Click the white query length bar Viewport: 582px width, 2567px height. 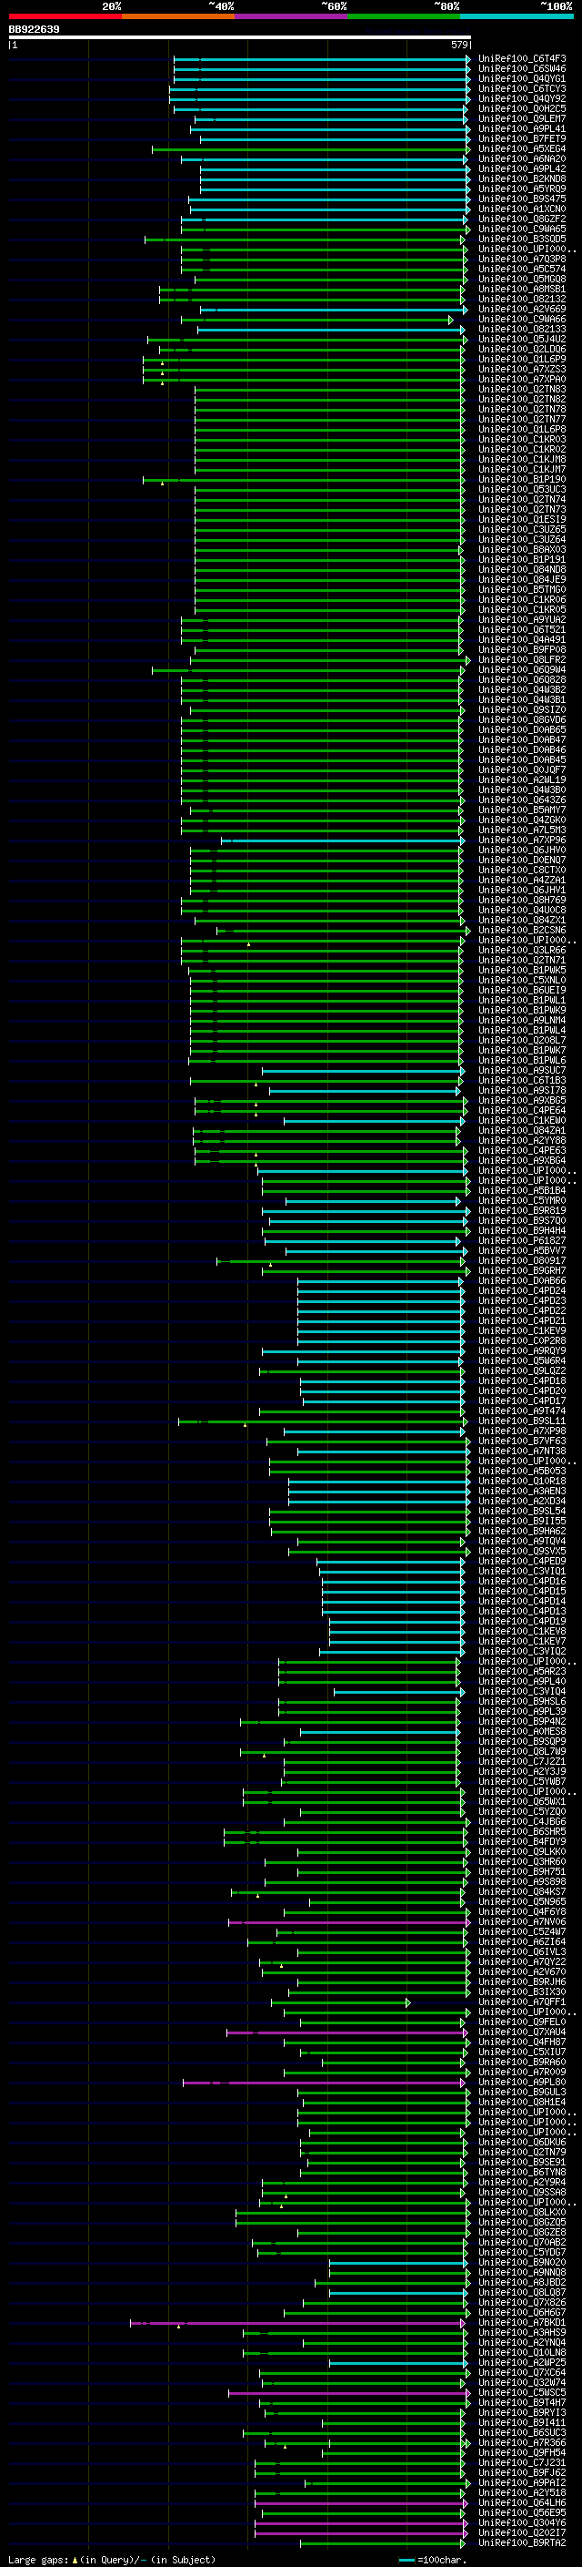[x=239, y=38]
